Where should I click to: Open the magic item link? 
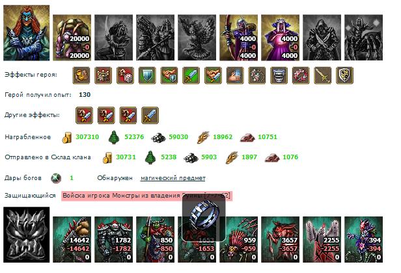tap(173, 178)
